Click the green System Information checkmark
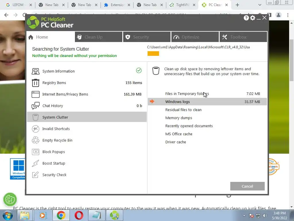Viewport: 294px width, 221px height. coord(139,71)
